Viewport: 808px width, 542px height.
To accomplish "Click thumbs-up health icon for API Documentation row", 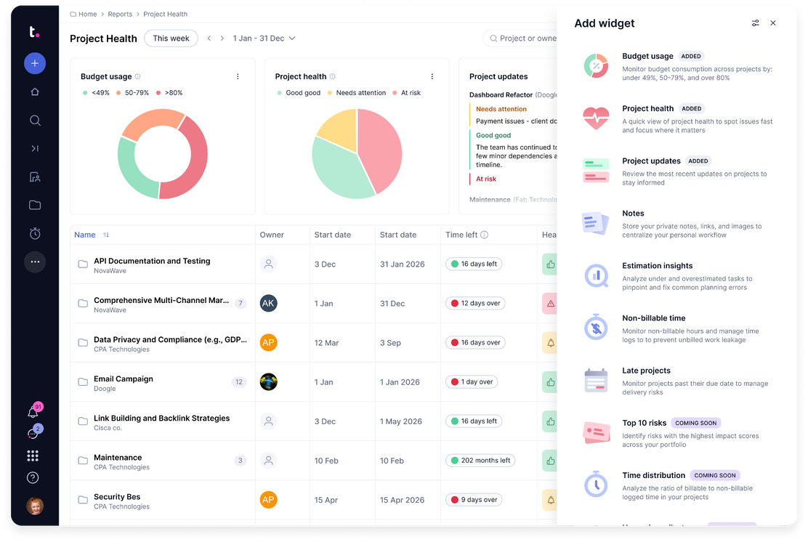I will point(550,264).
